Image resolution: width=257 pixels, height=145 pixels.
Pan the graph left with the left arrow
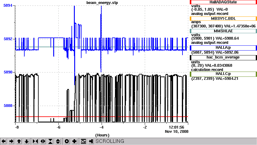(4, 141)
